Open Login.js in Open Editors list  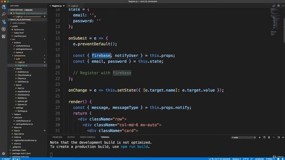coord(27,16)
